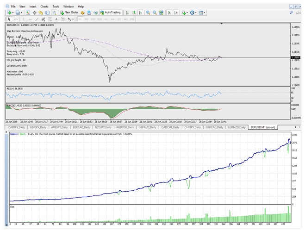Open the View menu

pyautogui.click(x=22, y=6)
